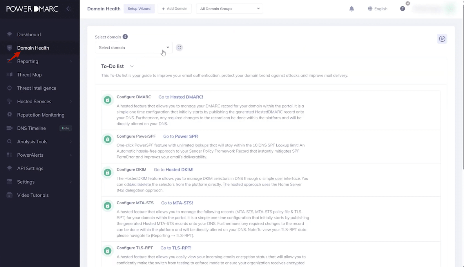Collapse the sidebar using the double-chevron icon

(69, 8)
